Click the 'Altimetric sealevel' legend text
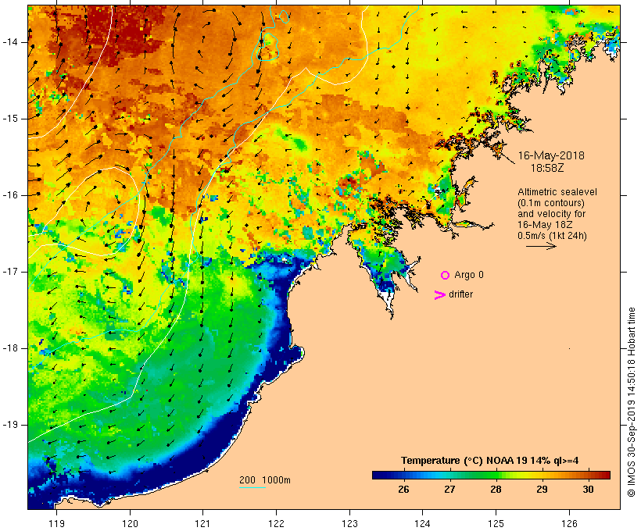The image size is (641, 531). [x=557, y=192]
